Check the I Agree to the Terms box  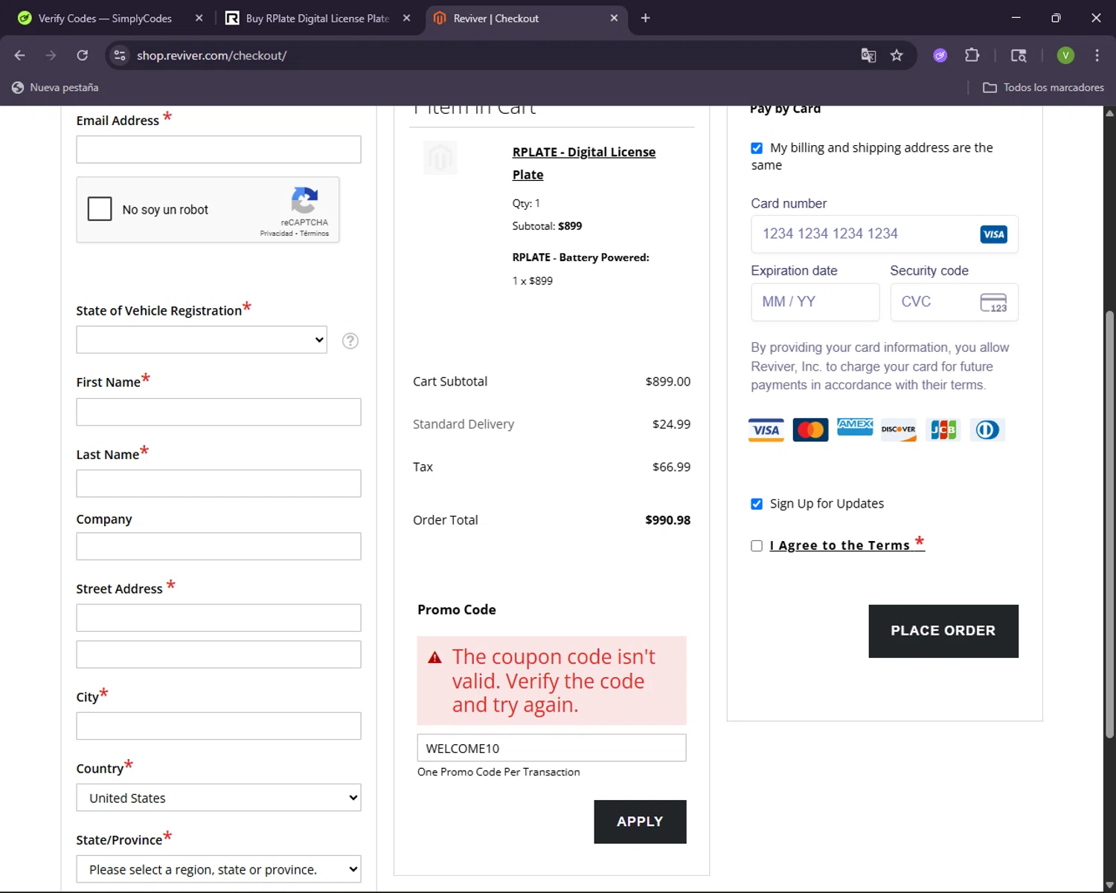(757, 545)
